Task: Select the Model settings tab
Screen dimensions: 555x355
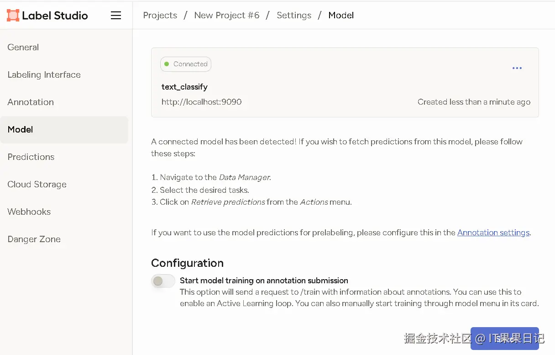Action: tap(21, 129)
